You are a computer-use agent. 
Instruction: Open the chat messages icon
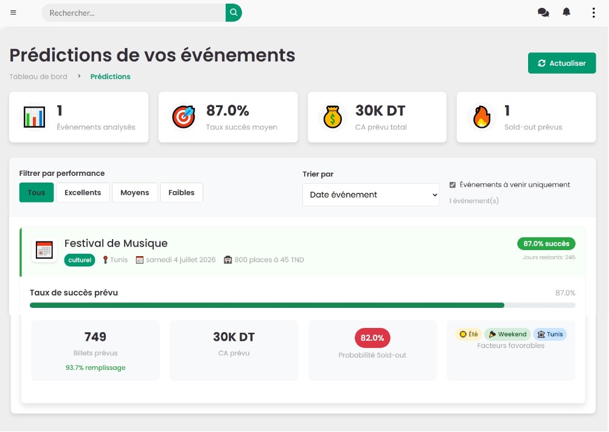(543, 12)
